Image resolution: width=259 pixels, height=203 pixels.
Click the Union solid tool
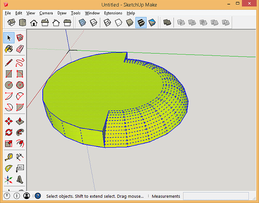192,23
